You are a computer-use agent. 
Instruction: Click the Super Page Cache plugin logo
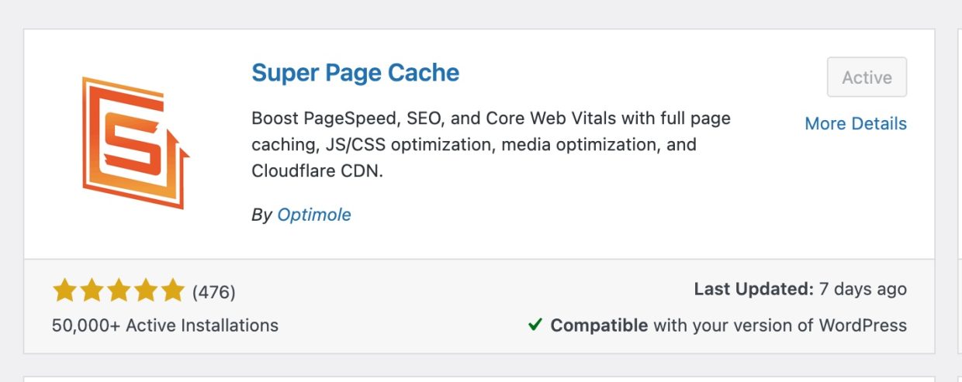pyautogui.click(x=136, y=142)
